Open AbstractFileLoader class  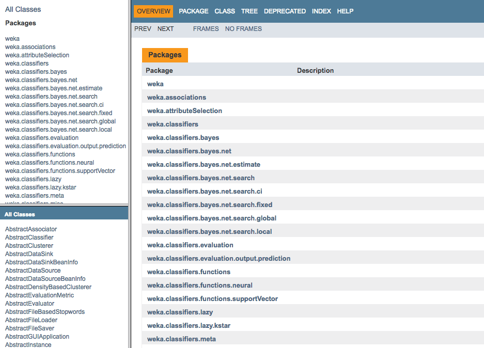tap(31, 320)
